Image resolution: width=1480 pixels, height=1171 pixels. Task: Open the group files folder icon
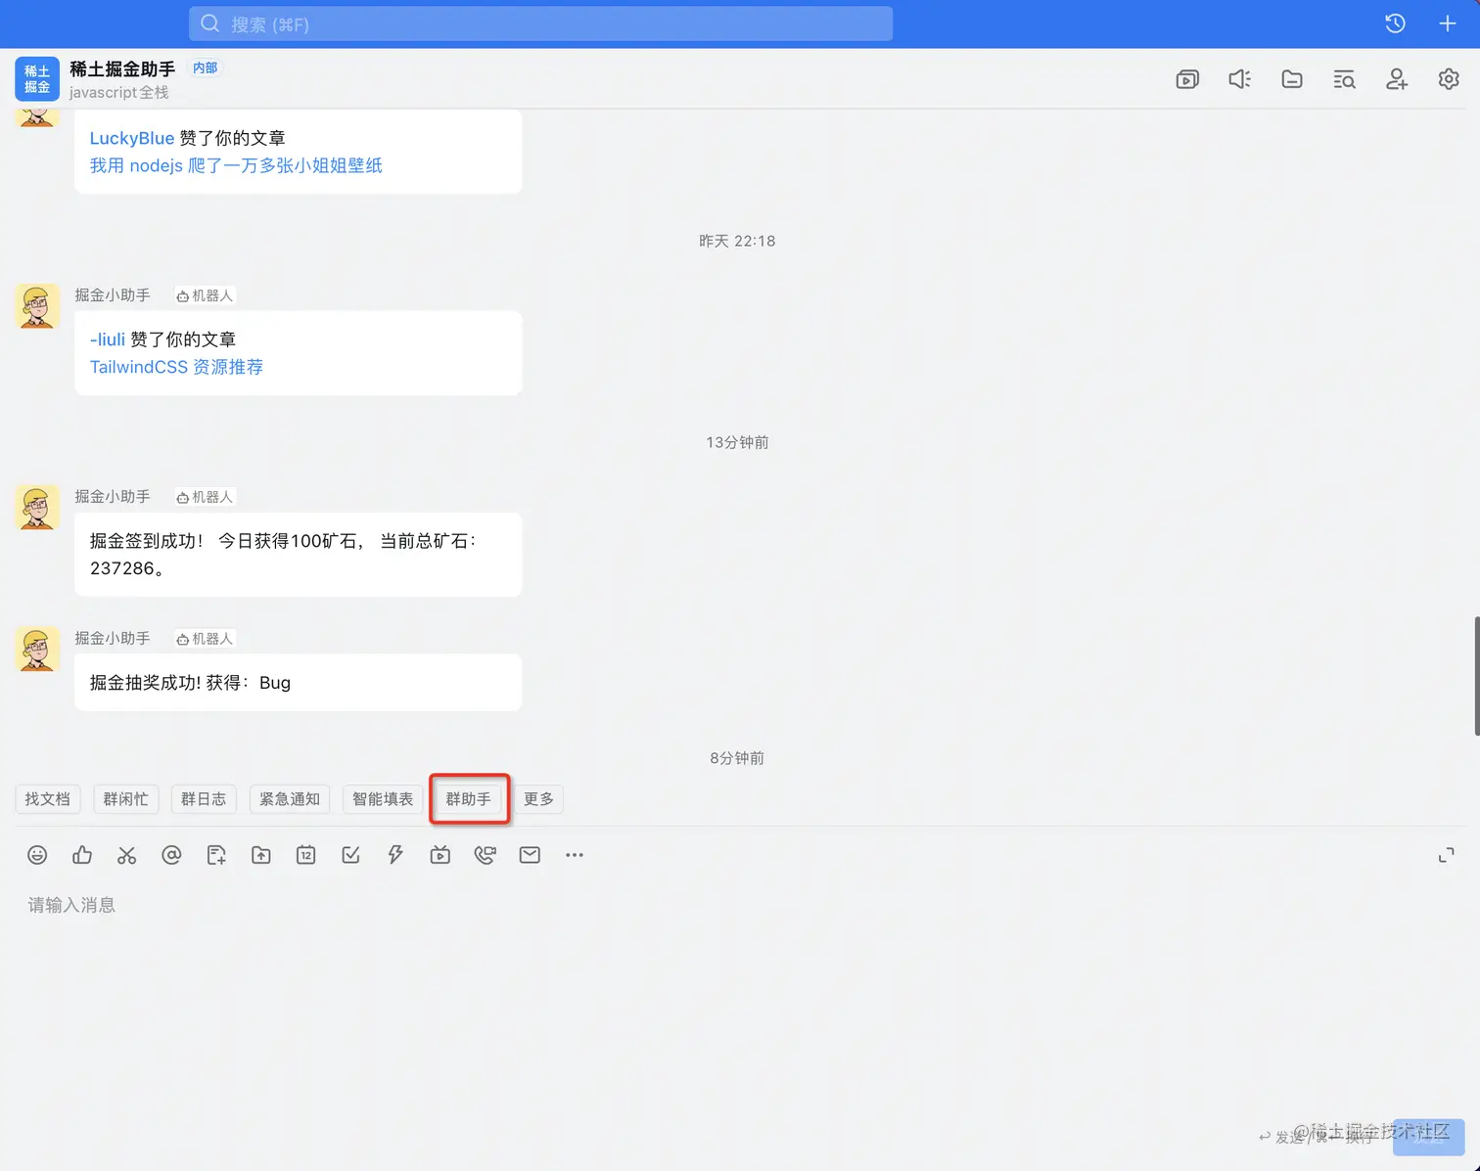(x=1292, y=79)
